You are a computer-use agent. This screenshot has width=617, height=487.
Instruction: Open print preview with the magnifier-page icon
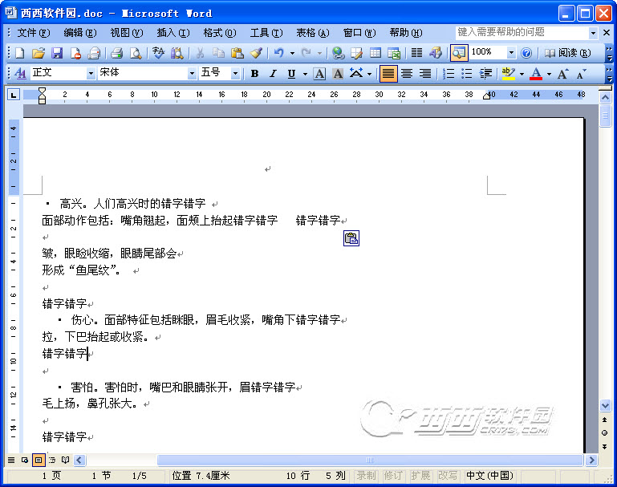[136, 53]
